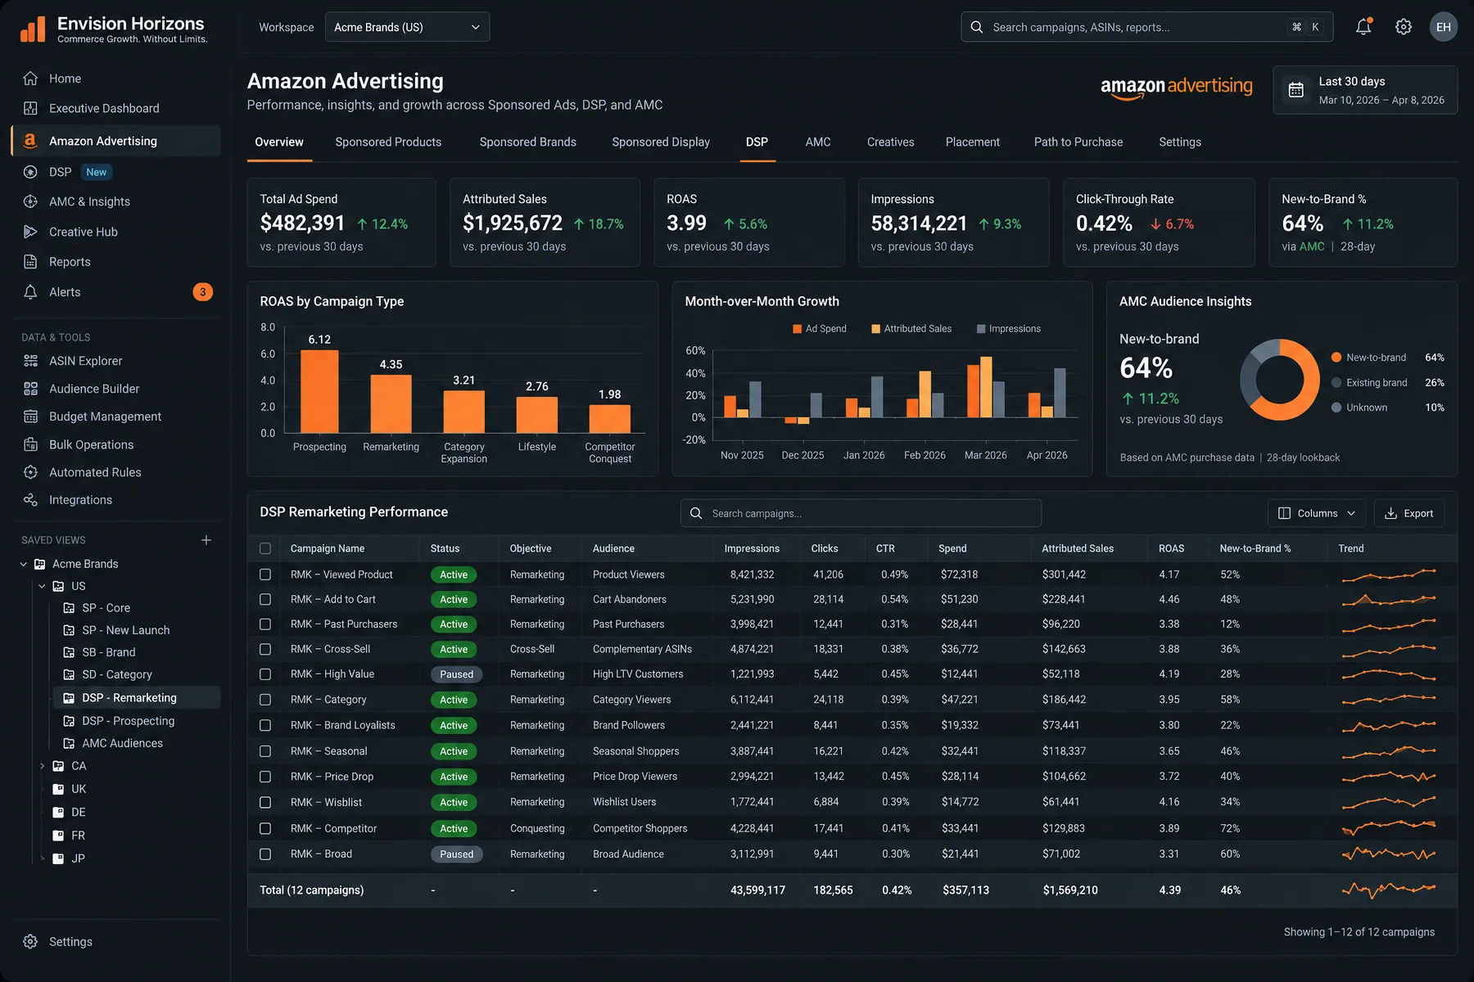
Task: Open the settings gear in the top bar
Action: coord(1404,27)
